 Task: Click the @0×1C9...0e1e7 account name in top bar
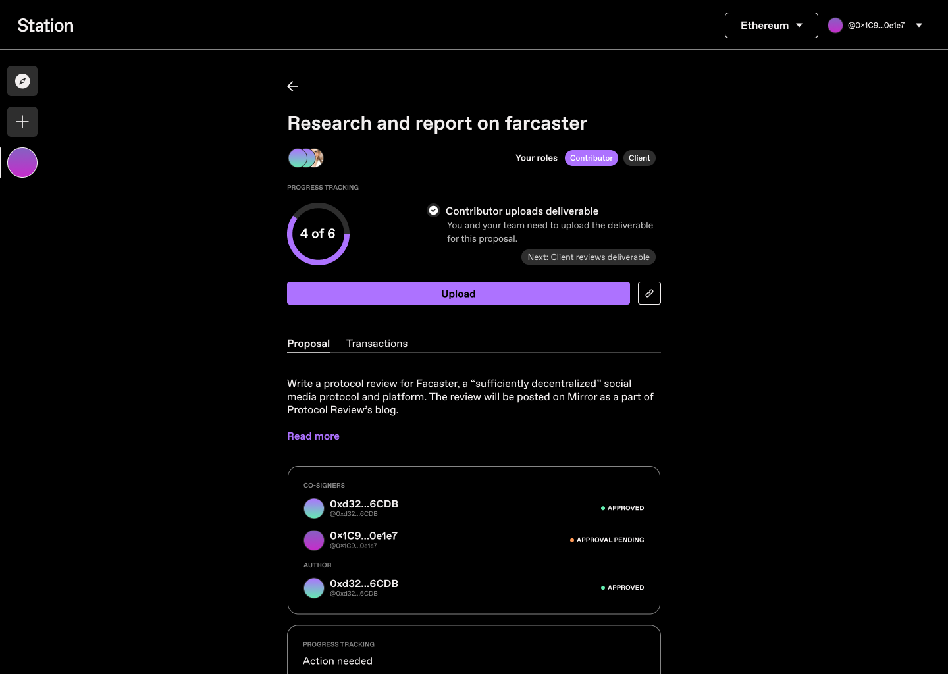click(x=876, y=25)
